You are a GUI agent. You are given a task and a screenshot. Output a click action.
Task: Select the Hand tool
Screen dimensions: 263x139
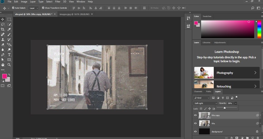pyautogui.click(x=3, y=65)
